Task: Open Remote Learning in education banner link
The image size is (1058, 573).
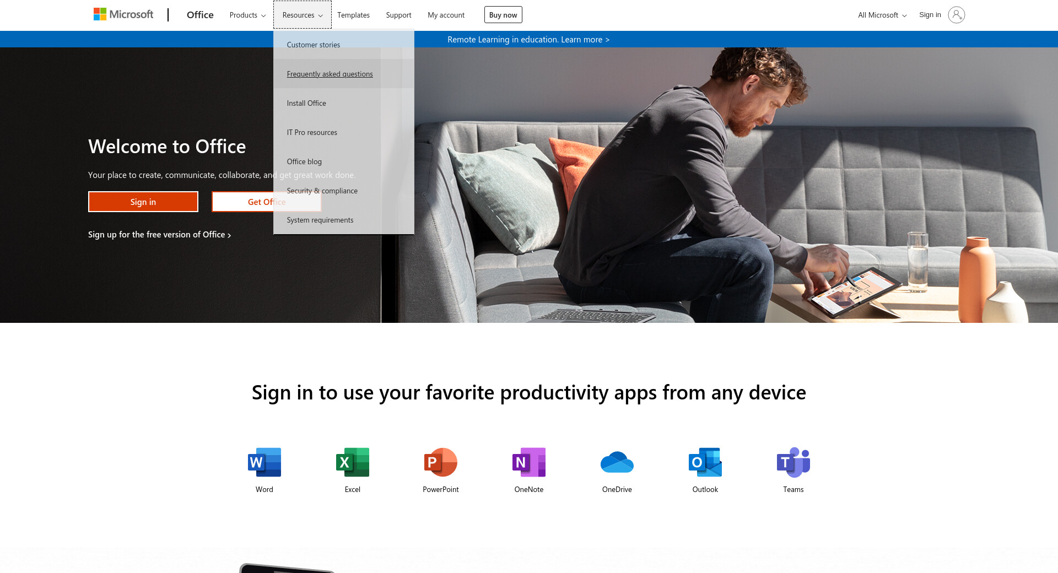Action: pyautogui.click(x=528, y=40)
